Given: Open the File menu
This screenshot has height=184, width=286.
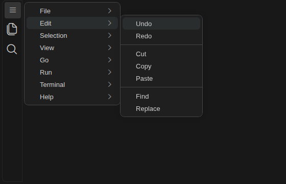Looking at the screenshot, I should 72,11.
